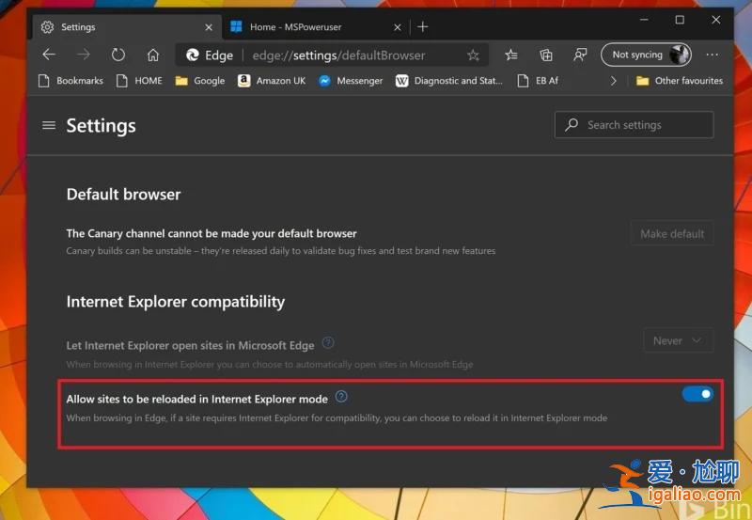This screenshot has height=520, width=752.
Task: Open the Bookmarks favourites item
Action: coord(70,81)
